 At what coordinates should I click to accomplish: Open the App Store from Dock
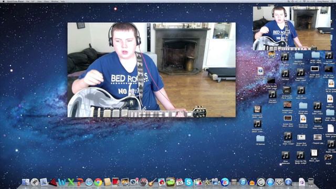[x=270, y=182]
